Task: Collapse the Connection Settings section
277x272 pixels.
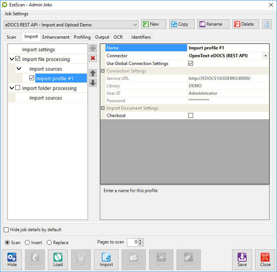Action: [x=103, y=71]
